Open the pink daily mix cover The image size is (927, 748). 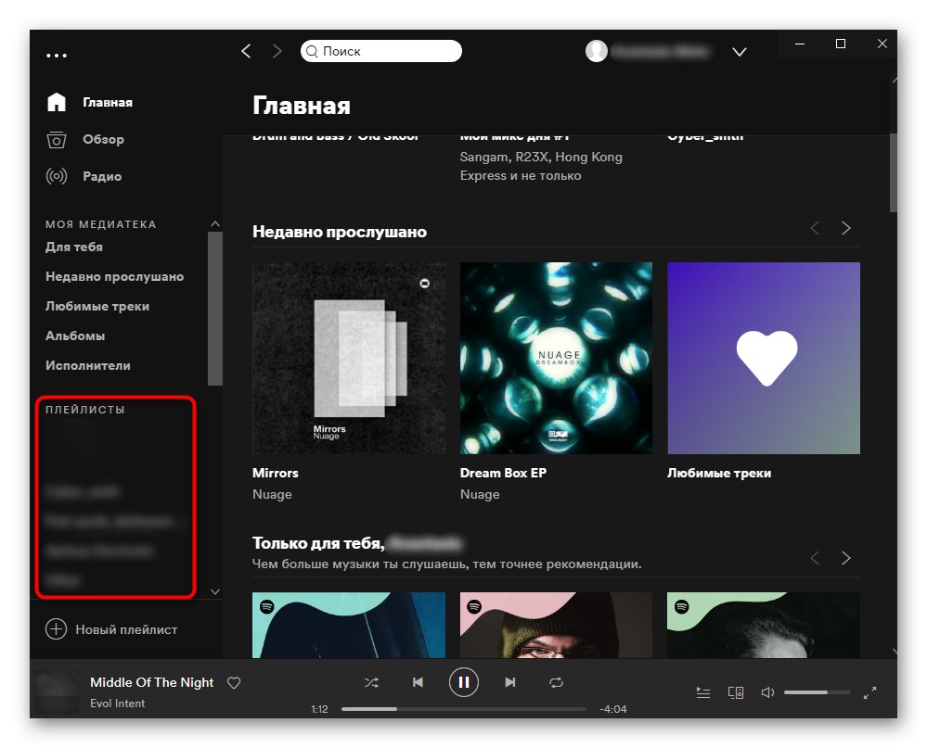[557, 626]
